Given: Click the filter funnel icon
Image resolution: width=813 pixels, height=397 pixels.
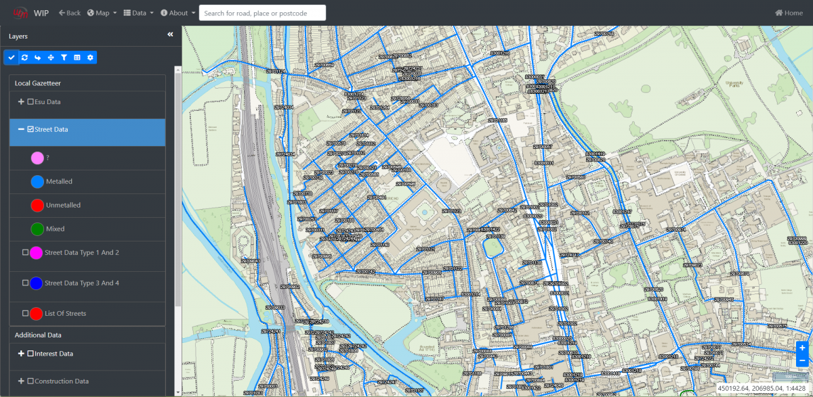Looking at the screenshot, I should (x=64, y=57).
